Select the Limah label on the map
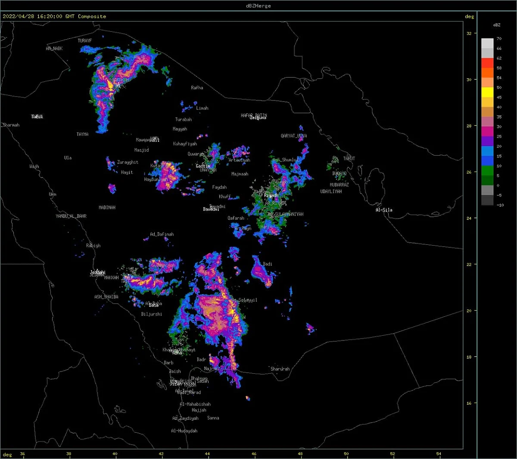This screenshot has height=459, width=517. coord(202,108)
